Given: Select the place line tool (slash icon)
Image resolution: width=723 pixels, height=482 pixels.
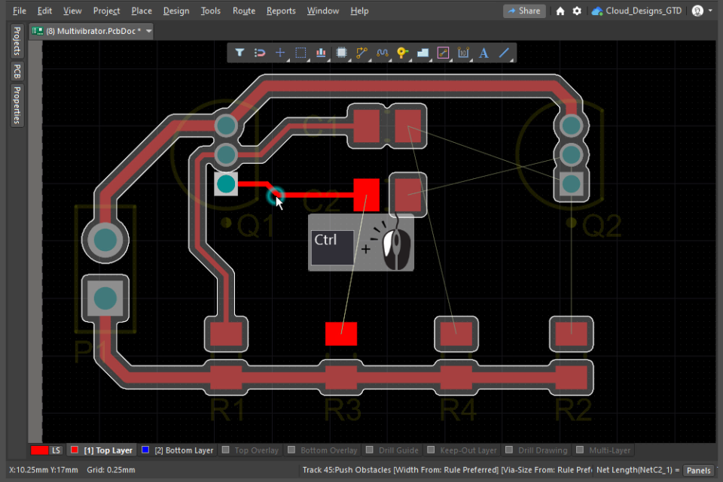Looking at the screenshot, I should tap(503, 53).
